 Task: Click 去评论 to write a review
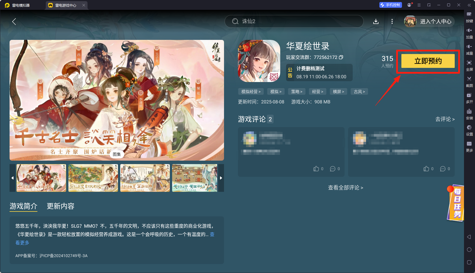pyautogui.click(x=445, y=119)
